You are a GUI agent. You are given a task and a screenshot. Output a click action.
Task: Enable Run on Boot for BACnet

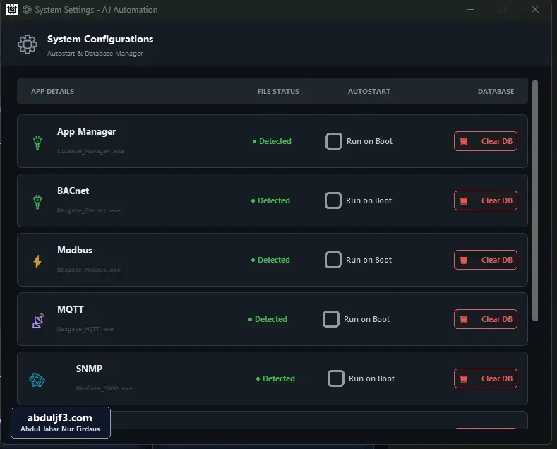pyautogui.click(x=333, y=200)
